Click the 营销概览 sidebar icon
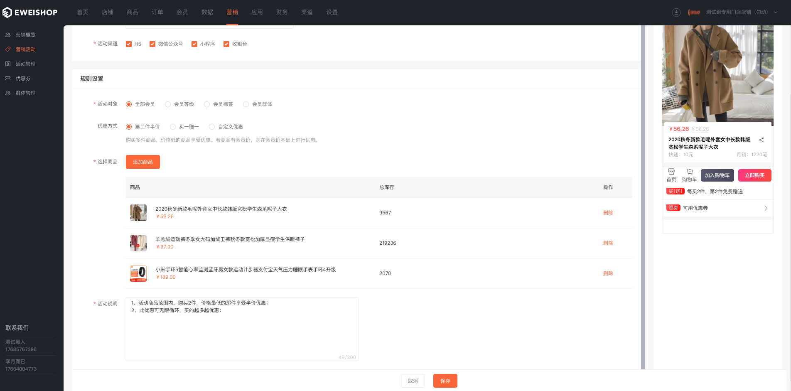This screenshot has width=791, height=391. pyautogui.click(x=8, y=35)
